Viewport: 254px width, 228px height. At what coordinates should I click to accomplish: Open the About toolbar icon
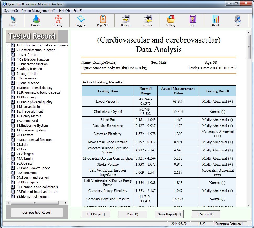point(215,21)
